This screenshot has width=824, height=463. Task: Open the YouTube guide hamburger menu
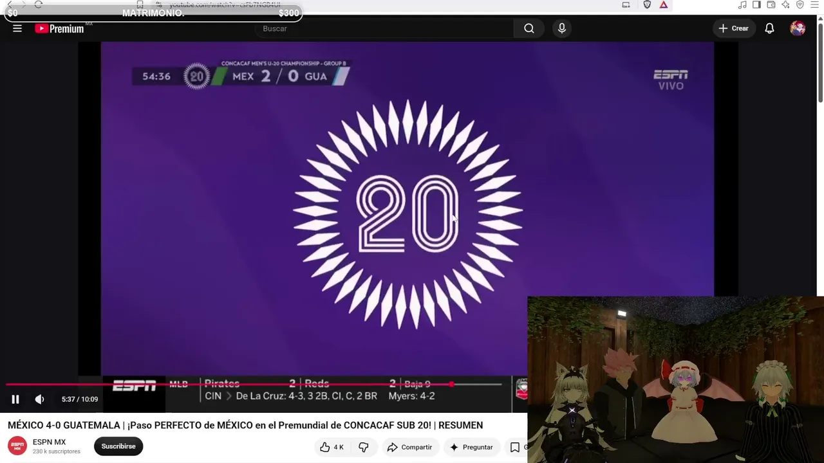17,28
